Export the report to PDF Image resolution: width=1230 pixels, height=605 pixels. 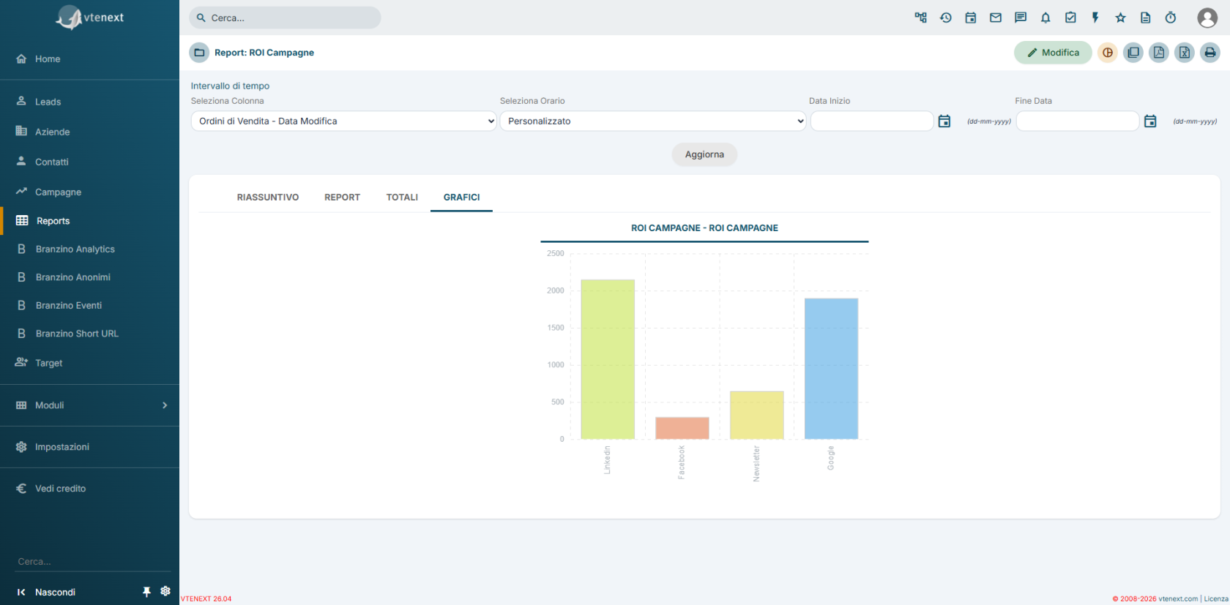(1159, 53)
